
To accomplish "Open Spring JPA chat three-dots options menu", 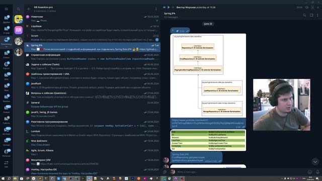I will click(317, 15).
